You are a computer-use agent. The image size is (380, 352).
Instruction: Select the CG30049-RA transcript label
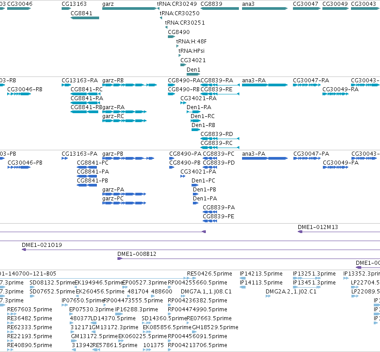(341, 89)
